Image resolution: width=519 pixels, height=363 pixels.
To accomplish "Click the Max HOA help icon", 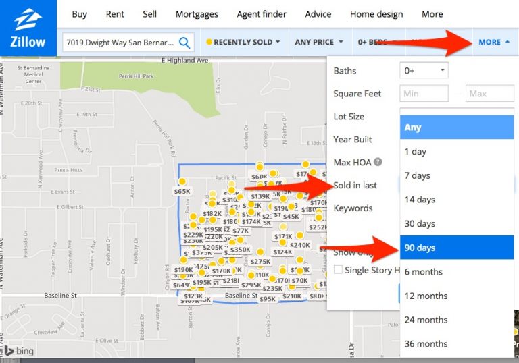I will point(378,162).
